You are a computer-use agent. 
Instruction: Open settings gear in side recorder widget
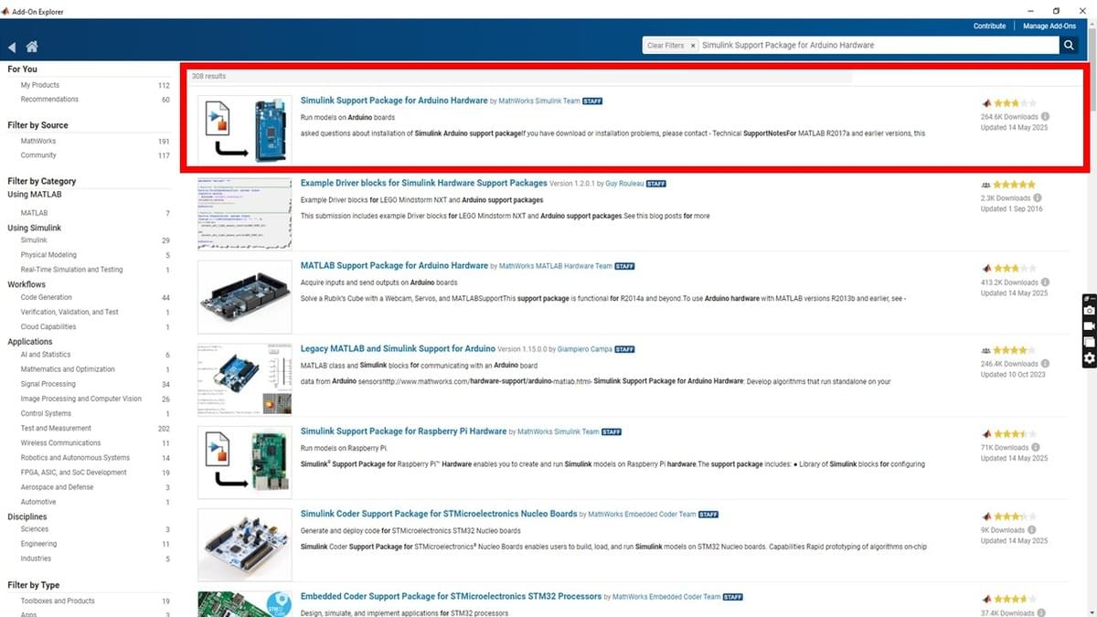click(1090, 359)
